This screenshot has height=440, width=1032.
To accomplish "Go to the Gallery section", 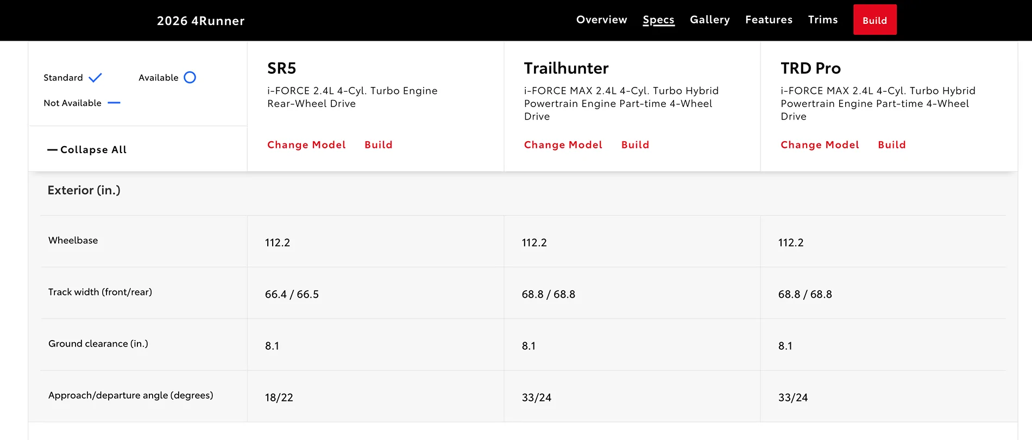I will (709, 20).
